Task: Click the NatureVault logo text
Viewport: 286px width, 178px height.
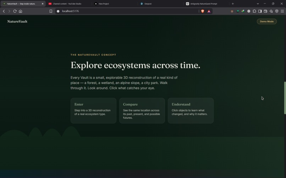Action: point(17,22)
